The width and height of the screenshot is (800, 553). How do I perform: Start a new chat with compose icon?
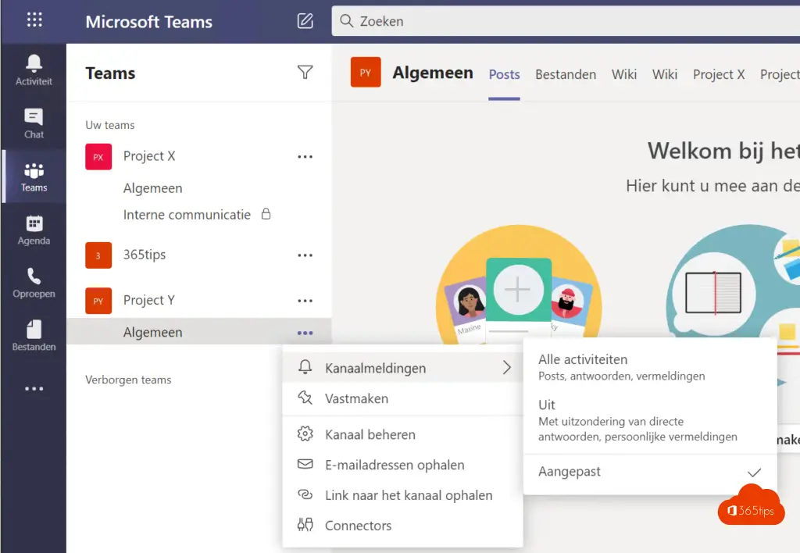pyautogui.click(x=305, y=21)
